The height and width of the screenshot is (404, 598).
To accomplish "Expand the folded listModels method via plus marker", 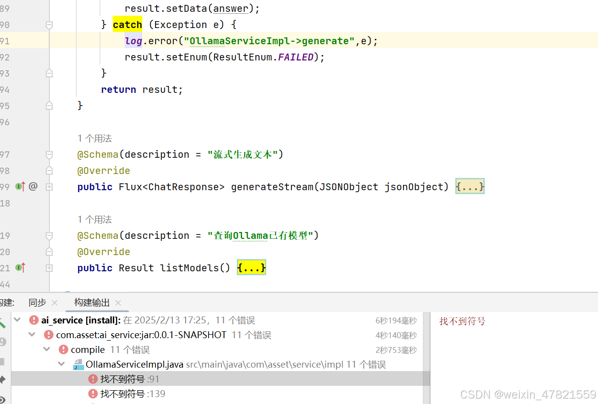I will 49,268.
